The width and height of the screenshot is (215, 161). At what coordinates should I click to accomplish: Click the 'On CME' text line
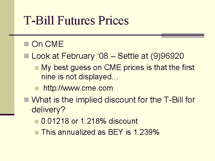click(x=47, y=44)
